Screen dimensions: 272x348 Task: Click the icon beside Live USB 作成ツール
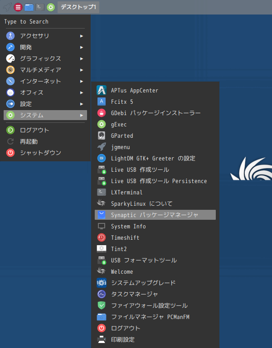point(102,169)
